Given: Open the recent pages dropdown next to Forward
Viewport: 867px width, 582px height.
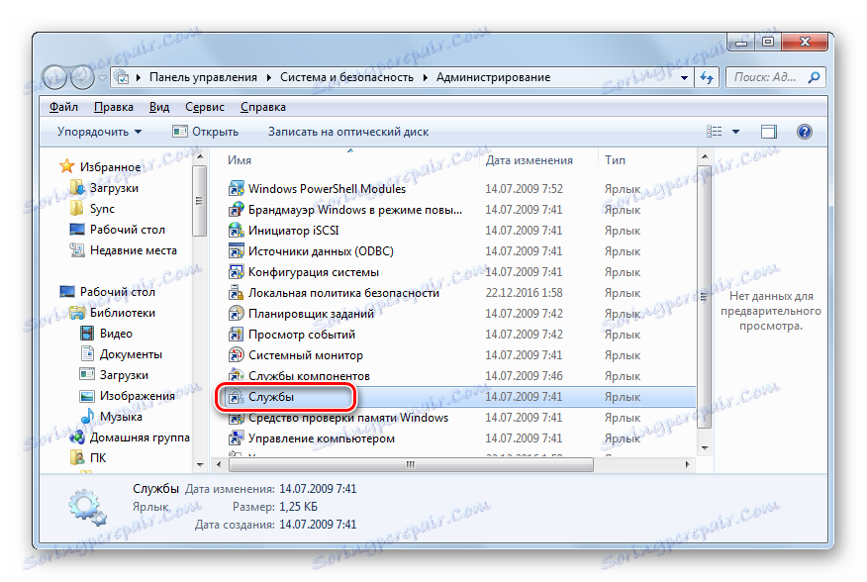Looking at the screenshot, I should coord(102,78).
